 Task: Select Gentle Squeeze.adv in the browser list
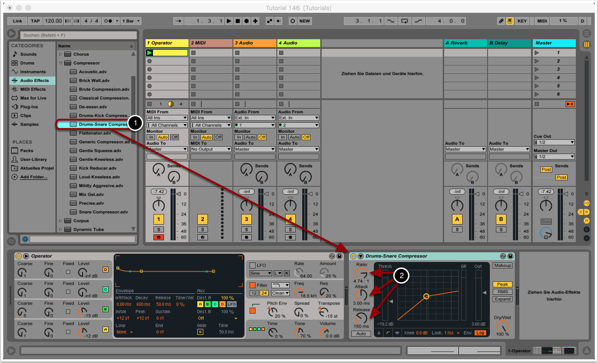pos(100,151)
